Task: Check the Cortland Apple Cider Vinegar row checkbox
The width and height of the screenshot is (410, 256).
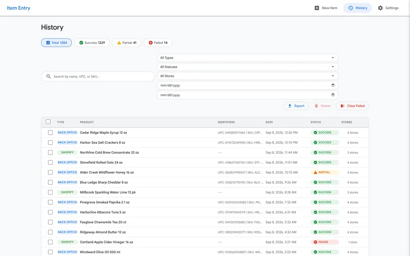Action: pyautogui.click(x=50, y=242)
